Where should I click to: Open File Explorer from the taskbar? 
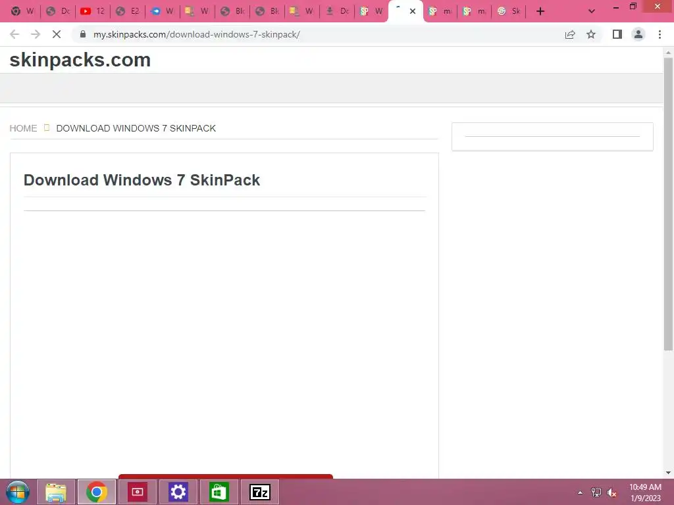point(56,492)
